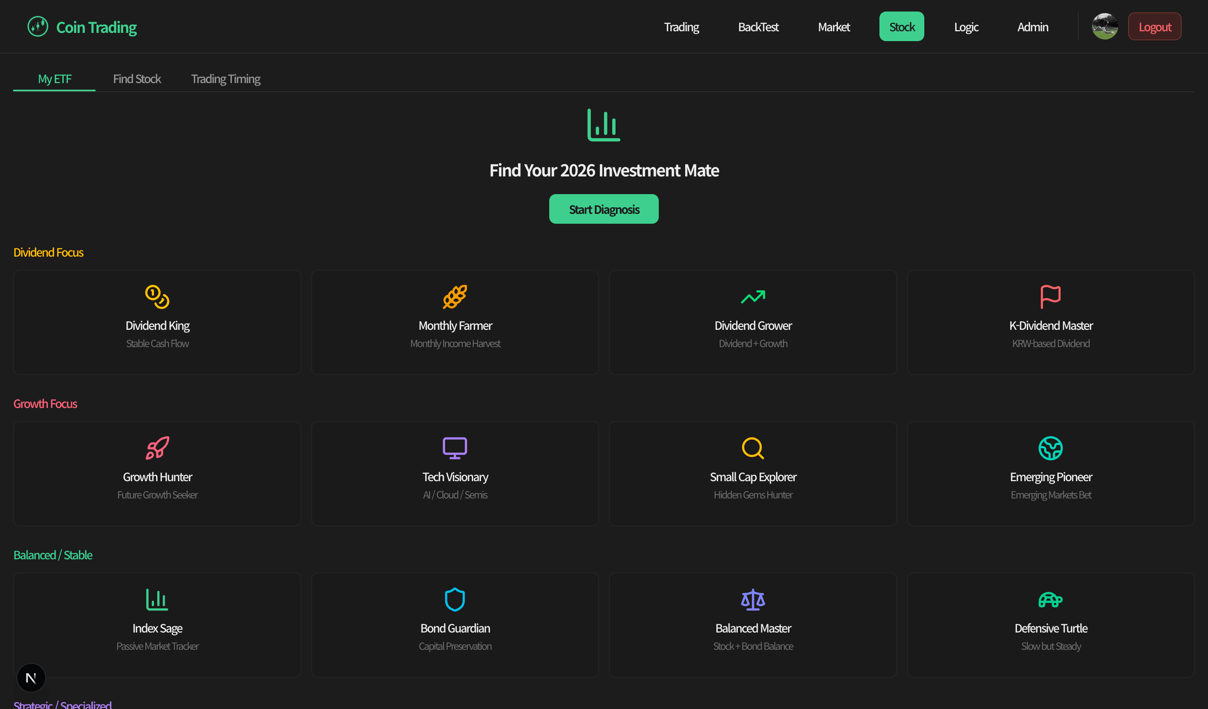Viewport: 1208px width, 709px height.
Task: Click the Start Diagnosis button
Action: pyautogui.click(x=604, y=209)
